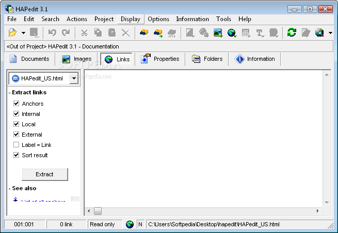Click the file path in status bar

point(214,224)
